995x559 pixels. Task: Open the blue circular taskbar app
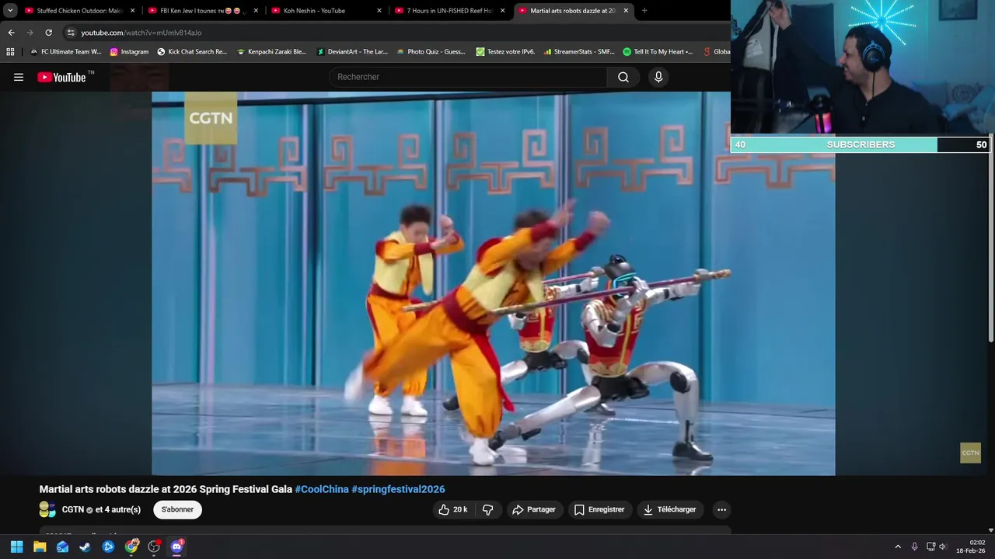pyautogui.click(x=108, y=547)
